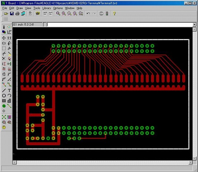Click the Save board toolbar button

pyautogui.click(x=12, y=14)
